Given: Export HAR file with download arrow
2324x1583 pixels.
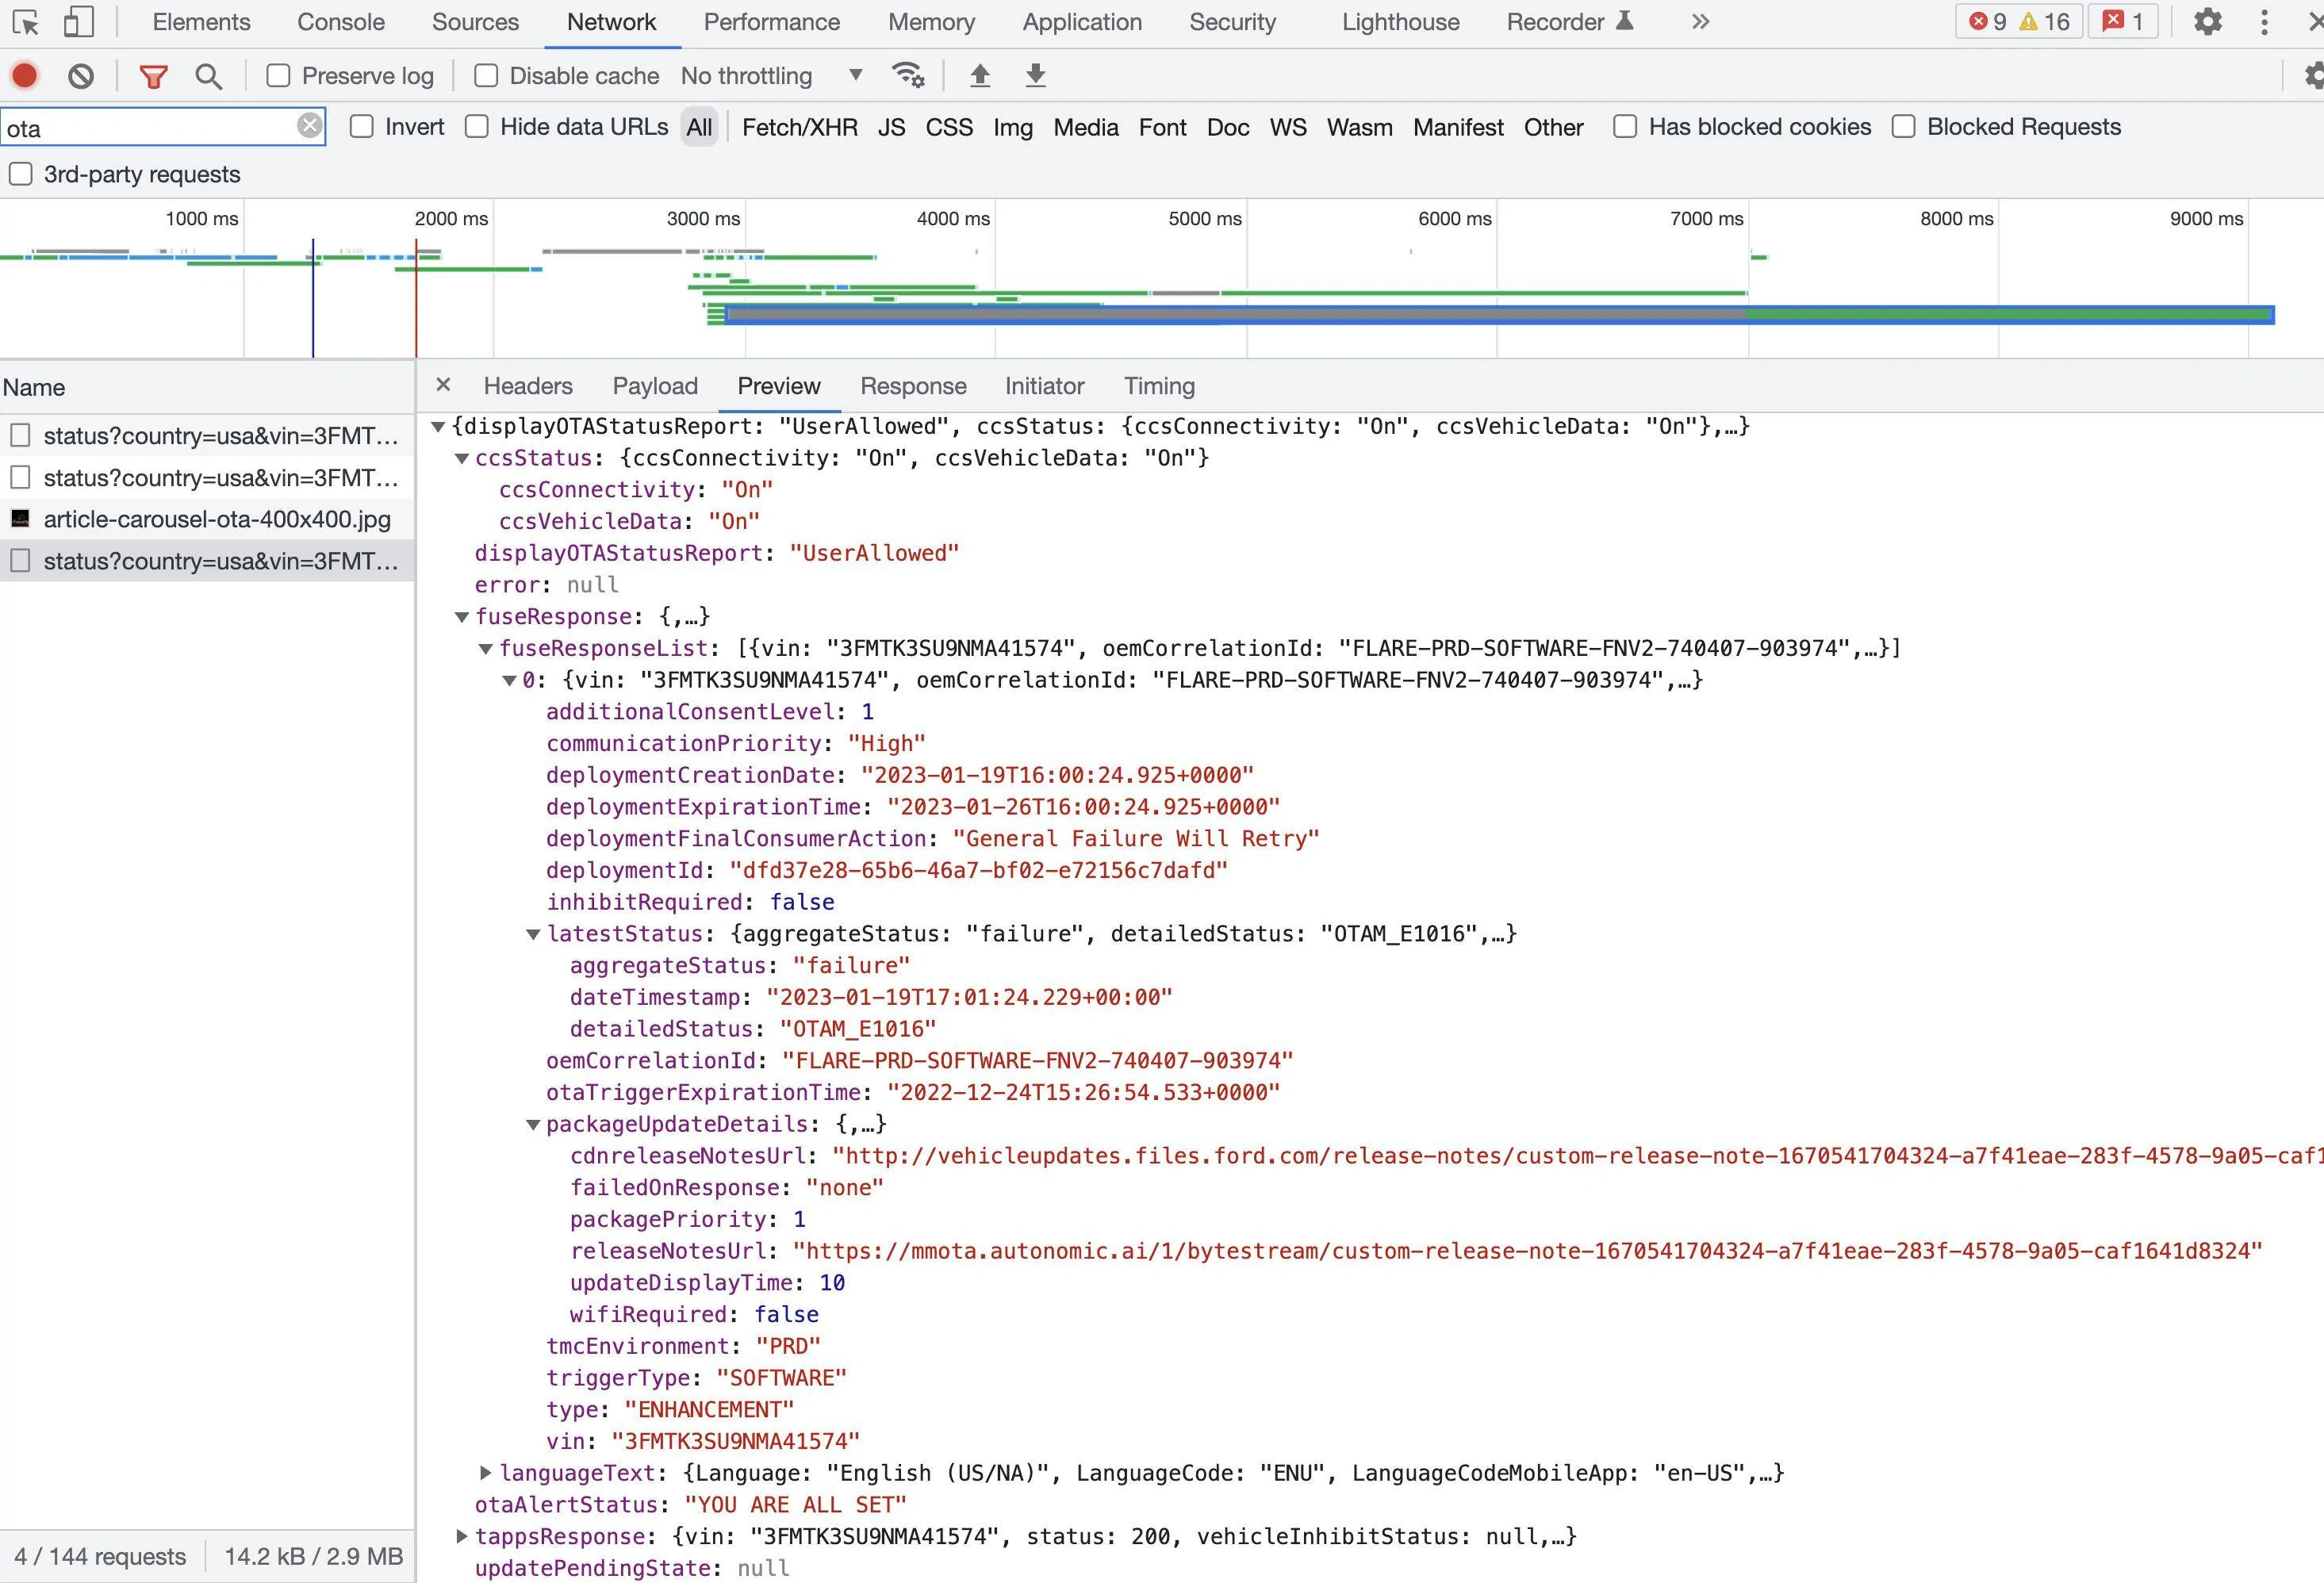Looking at the screenshot, I should click(x=1036, y=75).
